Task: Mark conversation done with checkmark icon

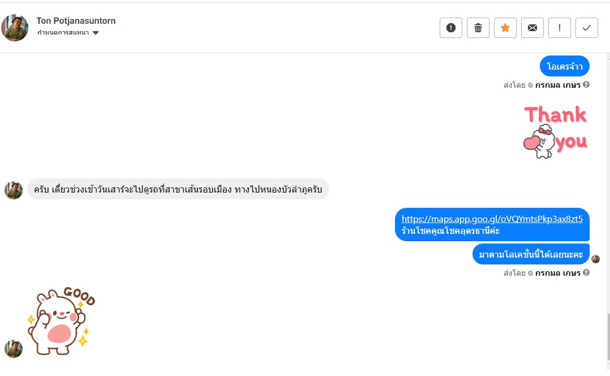Action: [587, 28]
